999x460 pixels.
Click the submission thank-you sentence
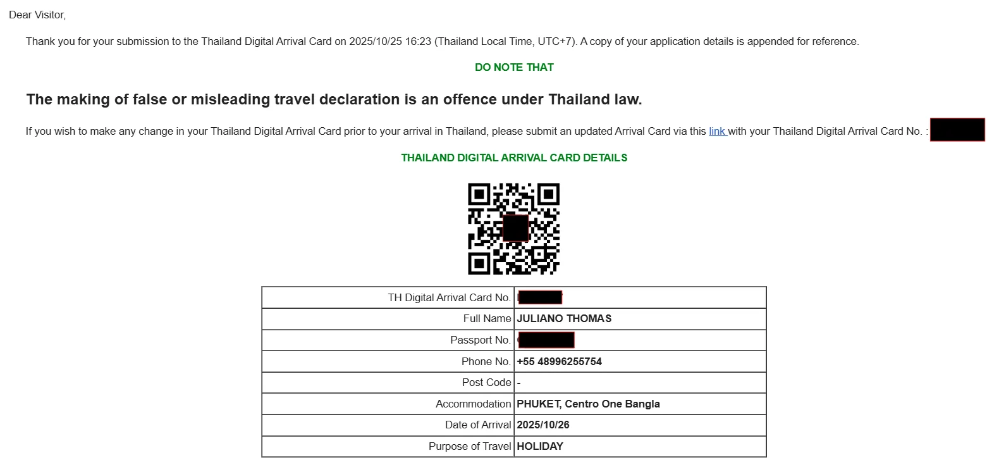[x=442, y=42]
